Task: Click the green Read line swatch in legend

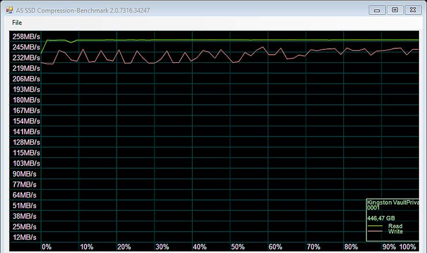Action: click(376, 226)
